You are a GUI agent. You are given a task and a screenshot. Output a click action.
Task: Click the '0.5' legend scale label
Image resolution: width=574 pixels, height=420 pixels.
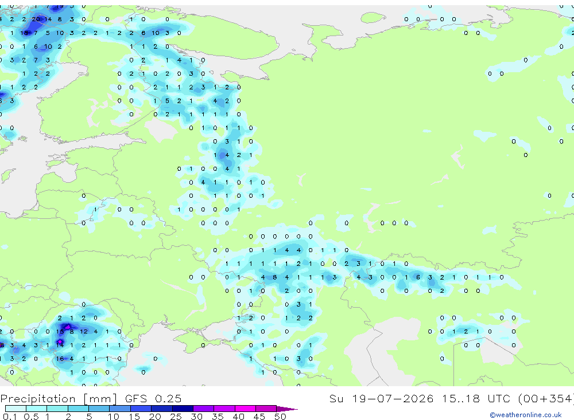[31, 417]
